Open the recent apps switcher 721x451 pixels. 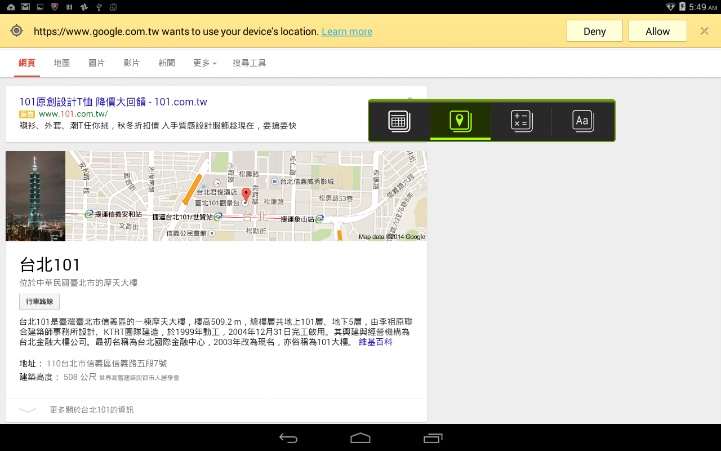tap(433, 438)
